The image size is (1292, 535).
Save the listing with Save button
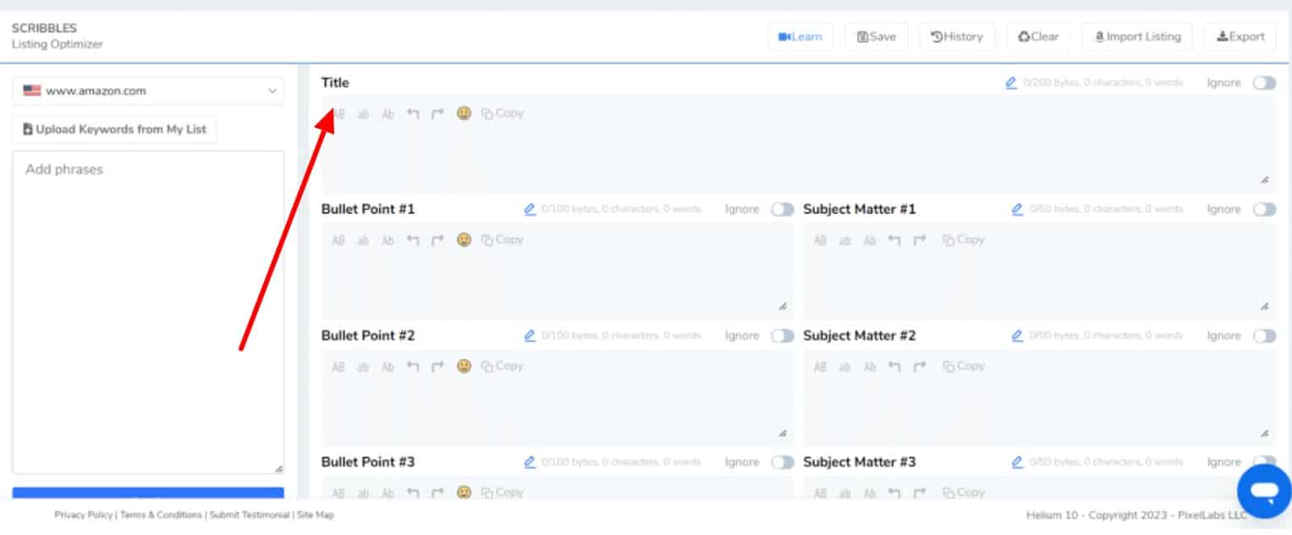[x=877, y=36]
